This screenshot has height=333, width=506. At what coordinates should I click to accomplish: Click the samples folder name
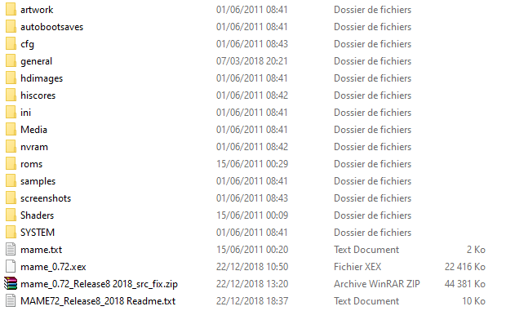(38, 181)
